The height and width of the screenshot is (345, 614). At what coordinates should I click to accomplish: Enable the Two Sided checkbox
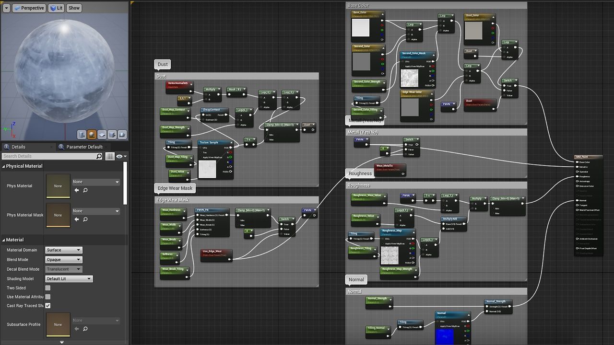(48, 288)
